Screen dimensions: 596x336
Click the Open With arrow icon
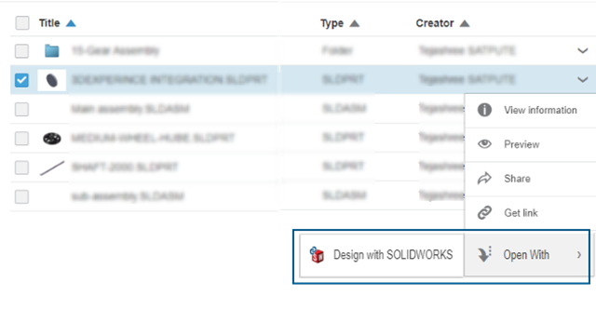(x=484, y=254)
